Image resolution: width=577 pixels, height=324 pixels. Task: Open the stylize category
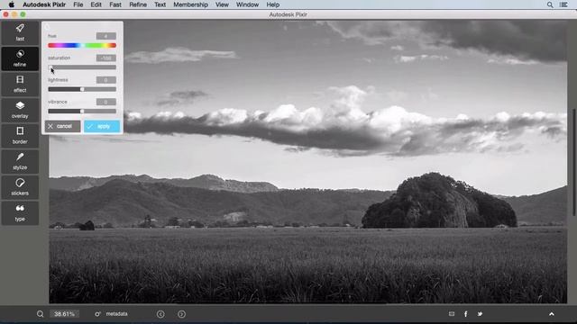point(20,161)
